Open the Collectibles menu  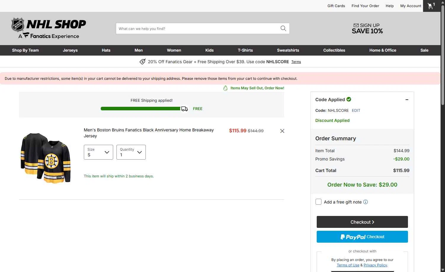(x=334, y=50)
